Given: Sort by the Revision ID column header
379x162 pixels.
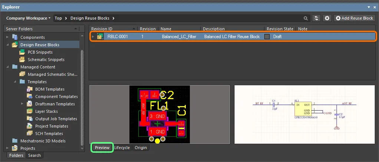Looking at the screenshot, I should 113,29.
